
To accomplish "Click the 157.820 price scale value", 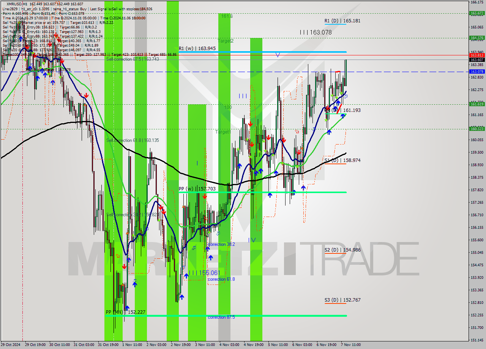I will click(477, 190).
